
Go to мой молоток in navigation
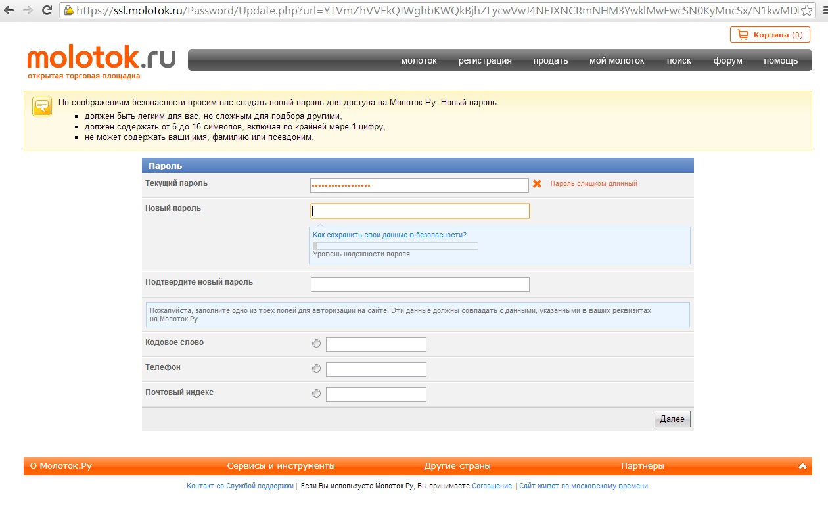(616, 60)
